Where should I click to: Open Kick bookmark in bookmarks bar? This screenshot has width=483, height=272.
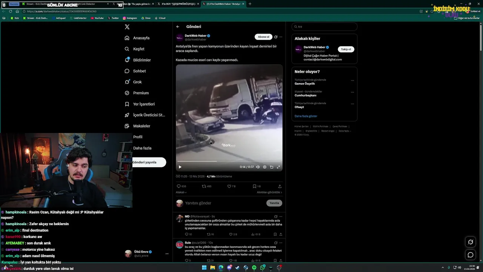pyautogui.click(x=15, y=18)
